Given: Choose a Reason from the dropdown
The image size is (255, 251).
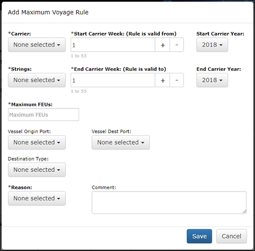Looking at the screenshot, I should point(37,198).
